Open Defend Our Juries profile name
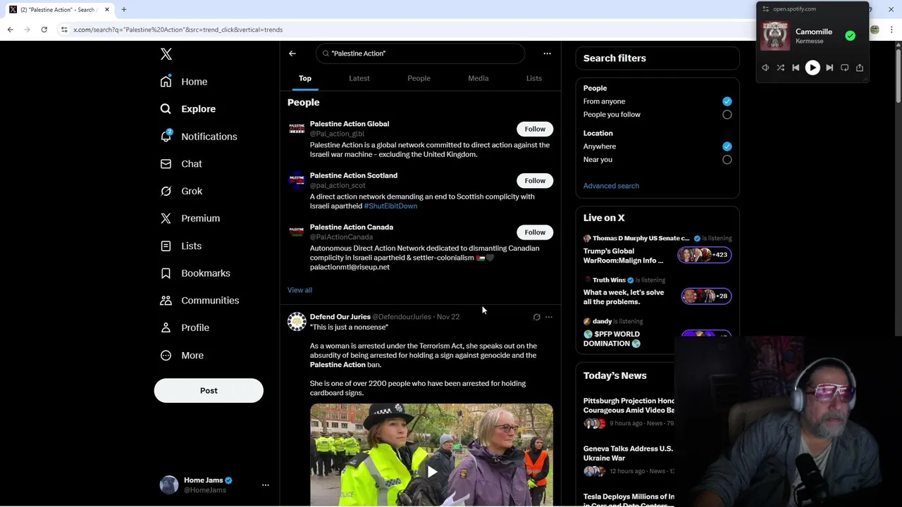902x507 pixels. click(x=340, y=317)
